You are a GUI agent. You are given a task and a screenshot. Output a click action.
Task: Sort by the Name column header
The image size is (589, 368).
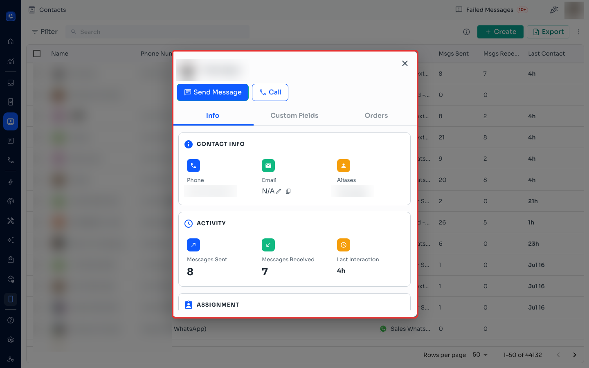(x=60, y=54)
